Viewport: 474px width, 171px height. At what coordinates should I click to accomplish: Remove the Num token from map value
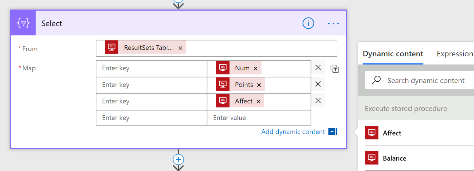pos(256,69)
